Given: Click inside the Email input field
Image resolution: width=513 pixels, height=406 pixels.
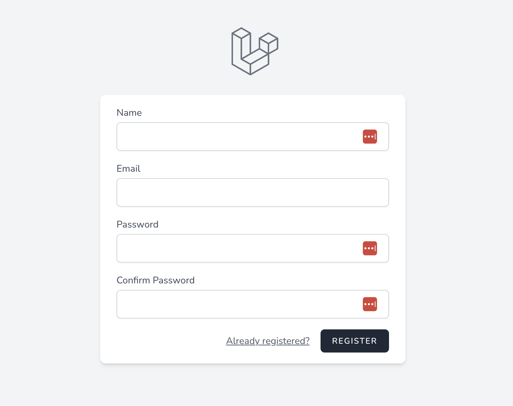Looking at the screenshot, I should click(x=252, y=192).
